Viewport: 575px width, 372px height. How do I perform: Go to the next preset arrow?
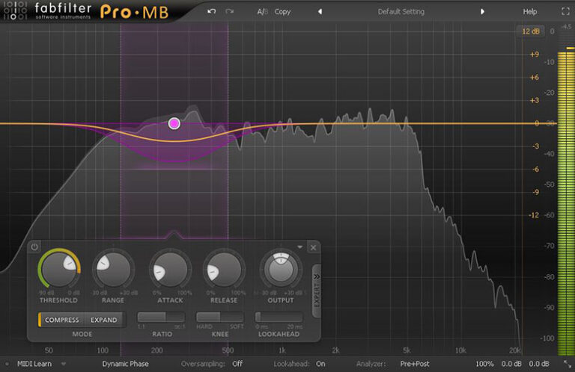482,12
